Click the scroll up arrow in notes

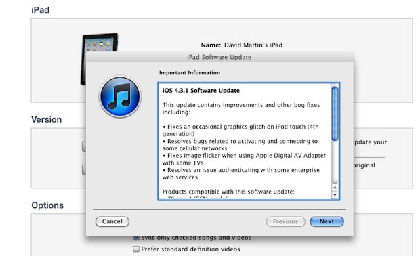(x=335, y=188)
